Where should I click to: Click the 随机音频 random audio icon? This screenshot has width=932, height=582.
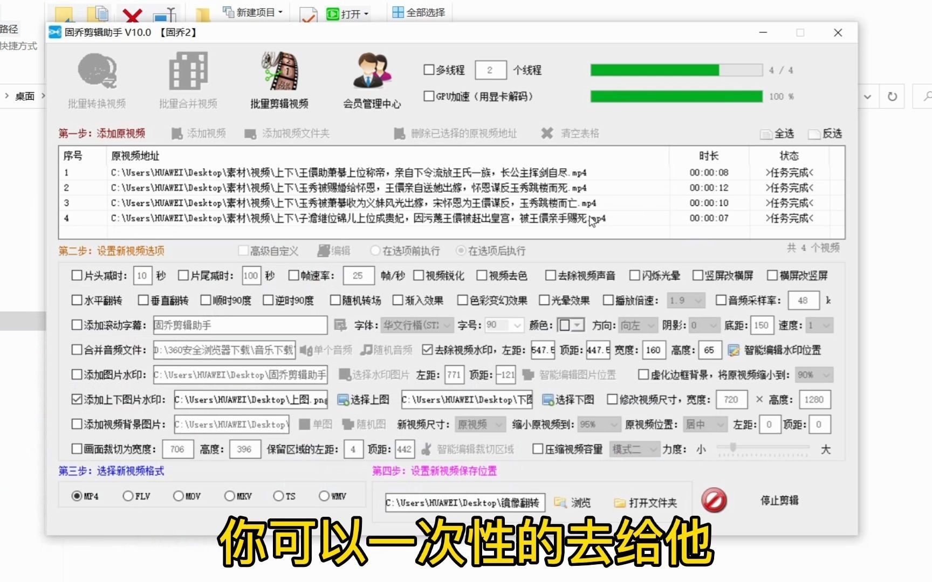pyautogui.click(x=367, y=350)
